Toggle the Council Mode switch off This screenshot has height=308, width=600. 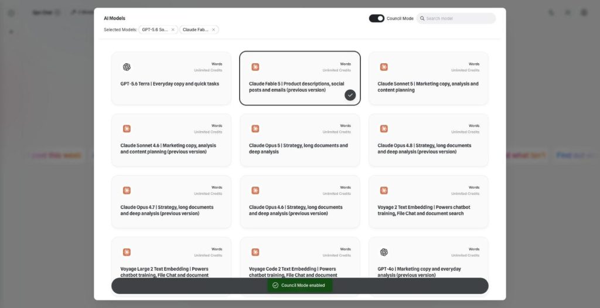click(377, 18)
